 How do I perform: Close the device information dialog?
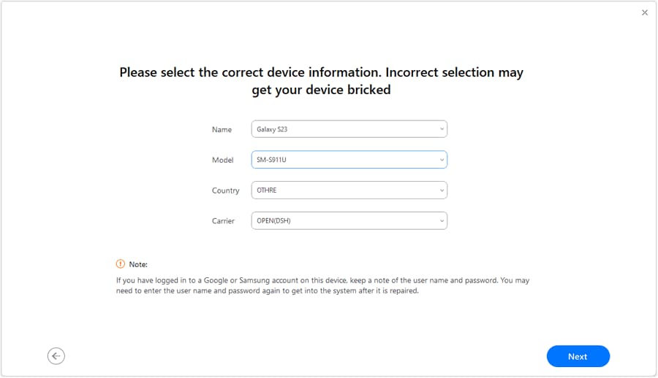(645, 12)
